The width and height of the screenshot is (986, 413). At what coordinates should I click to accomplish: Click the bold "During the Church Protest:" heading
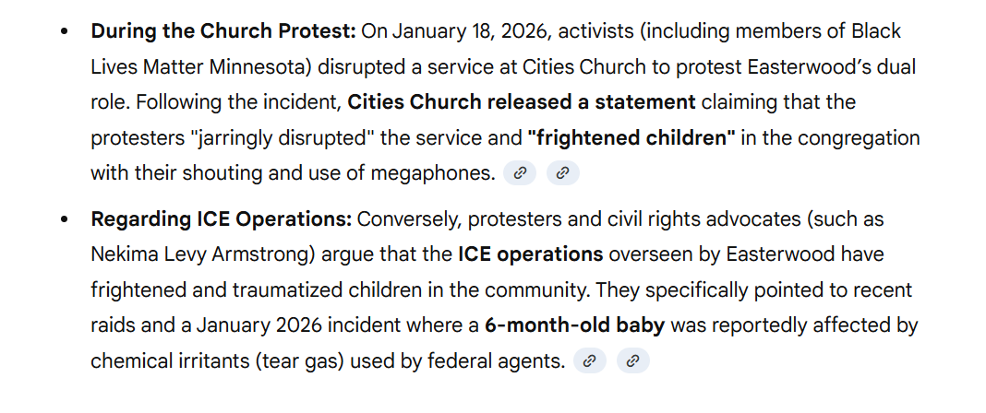pos(222,31)
